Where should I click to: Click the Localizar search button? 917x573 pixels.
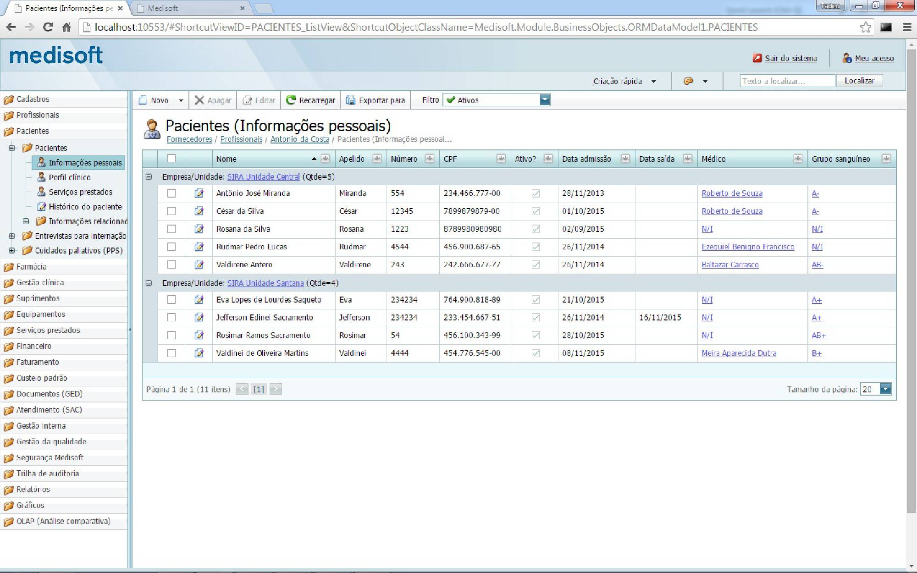point(859,81)
